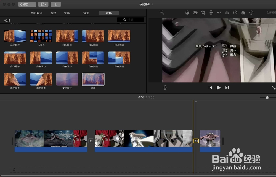Choose the 立体翻转 transition
This screenshot has height=177, width=276.
tap(15, 36)
